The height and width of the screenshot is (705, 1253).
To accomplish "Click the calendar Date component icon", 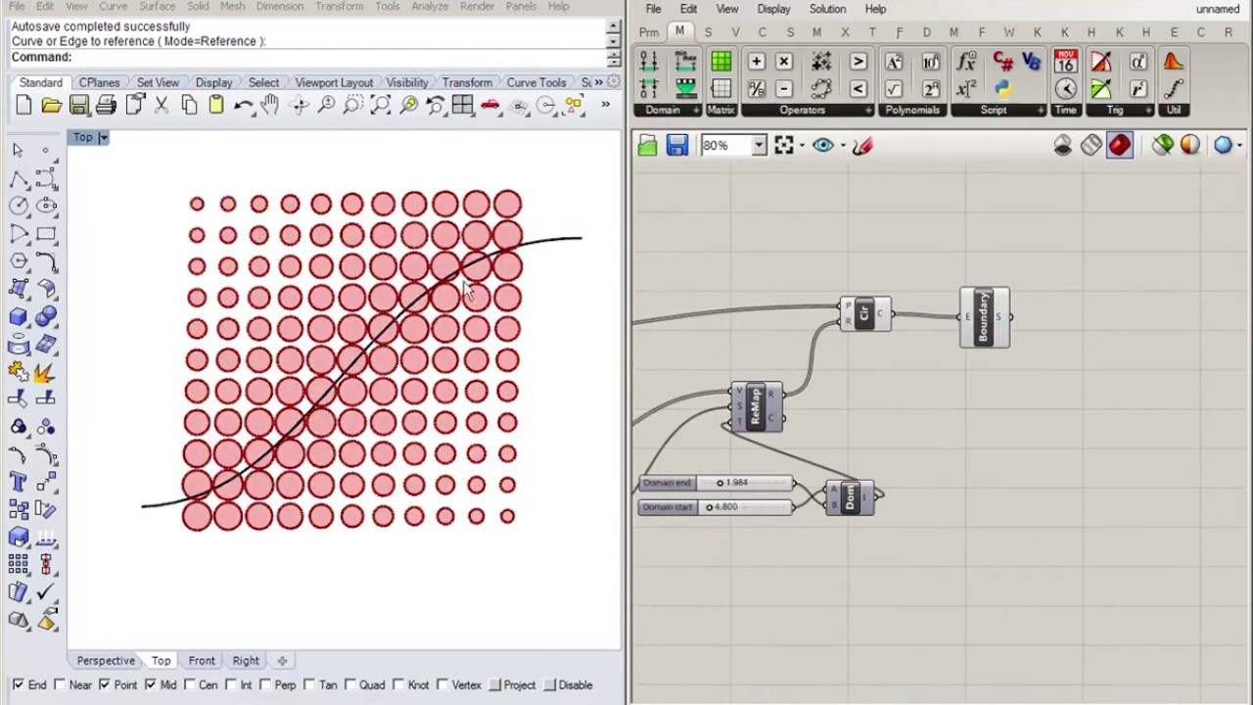I will pyautogui.click(x=1065, y=63).
